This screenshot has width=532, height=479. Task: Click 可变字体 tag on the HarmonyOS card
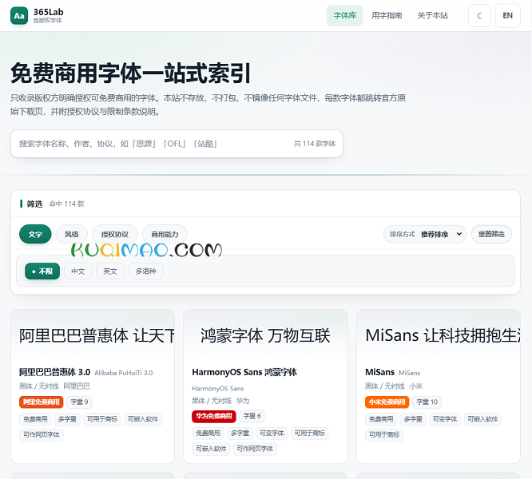click(x=272, y=433)
